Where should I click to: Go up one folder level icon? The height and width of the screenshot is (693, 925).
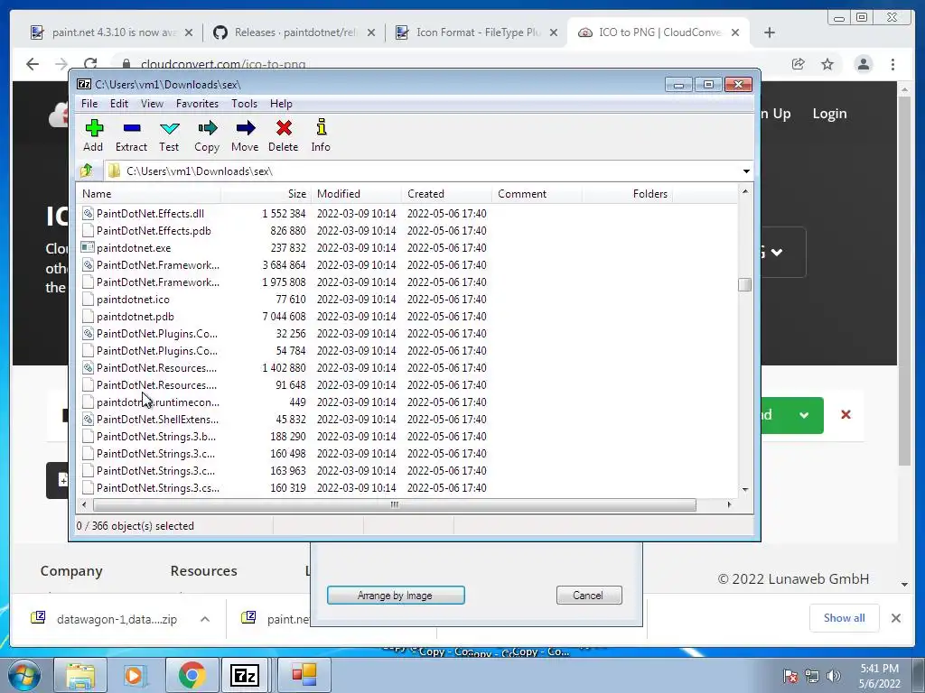(x=87, y=171)
